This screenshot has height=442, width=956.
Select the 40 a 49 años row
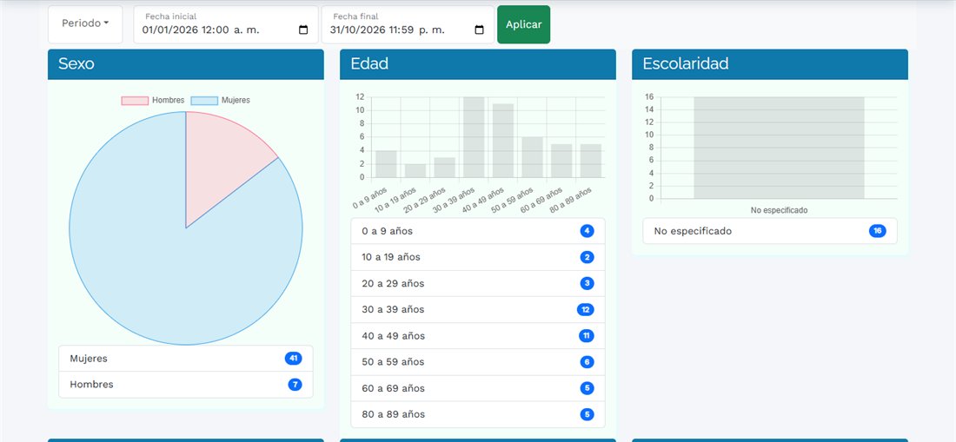click(x=478, y=336)
